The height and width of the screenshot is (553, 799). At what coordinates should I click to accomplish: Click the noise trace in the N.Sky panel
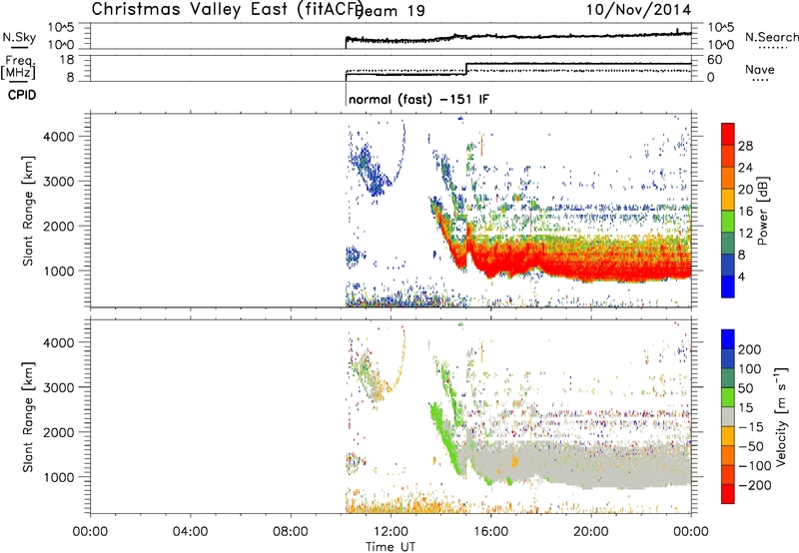pos(518,37)
